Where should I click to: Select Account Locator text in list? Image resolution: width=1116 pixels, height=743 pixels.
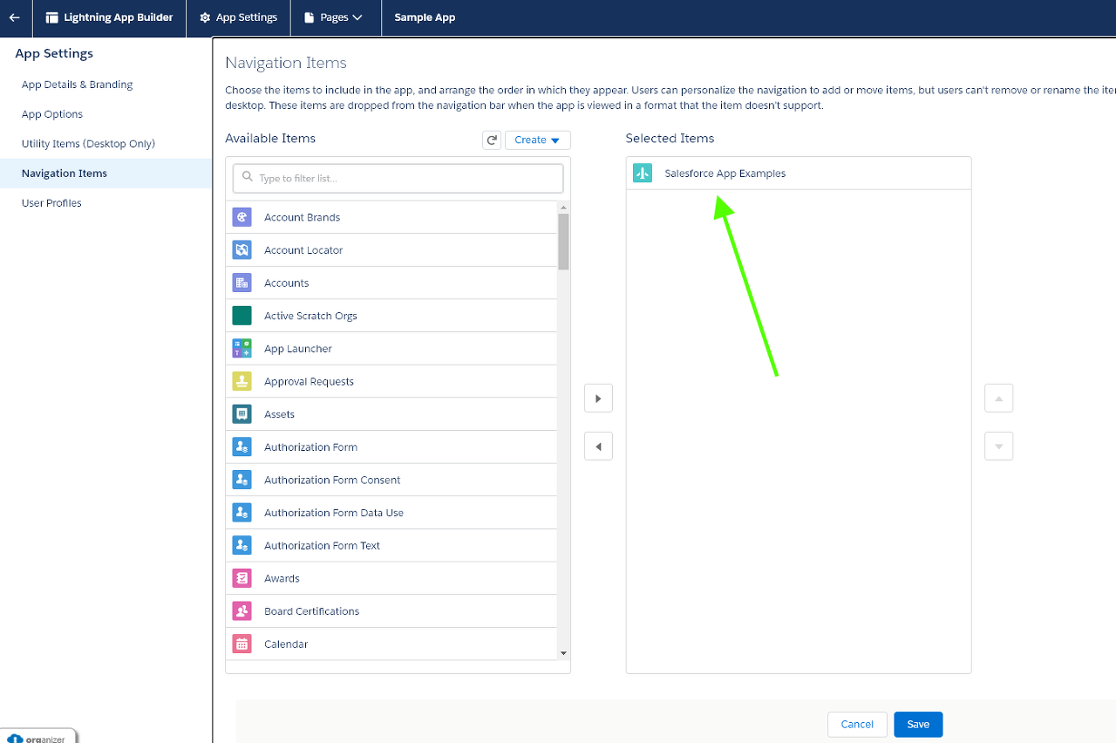(x=303, y=250)
